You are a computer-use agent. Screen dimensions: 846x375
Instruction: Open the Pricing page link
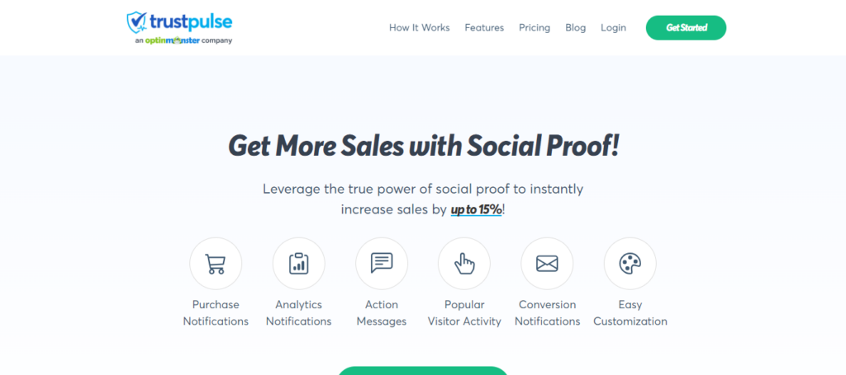(535, 27)
